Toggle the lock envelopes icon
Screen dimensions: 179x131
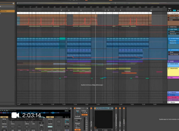pyautogui.click(x=178, y=10)
